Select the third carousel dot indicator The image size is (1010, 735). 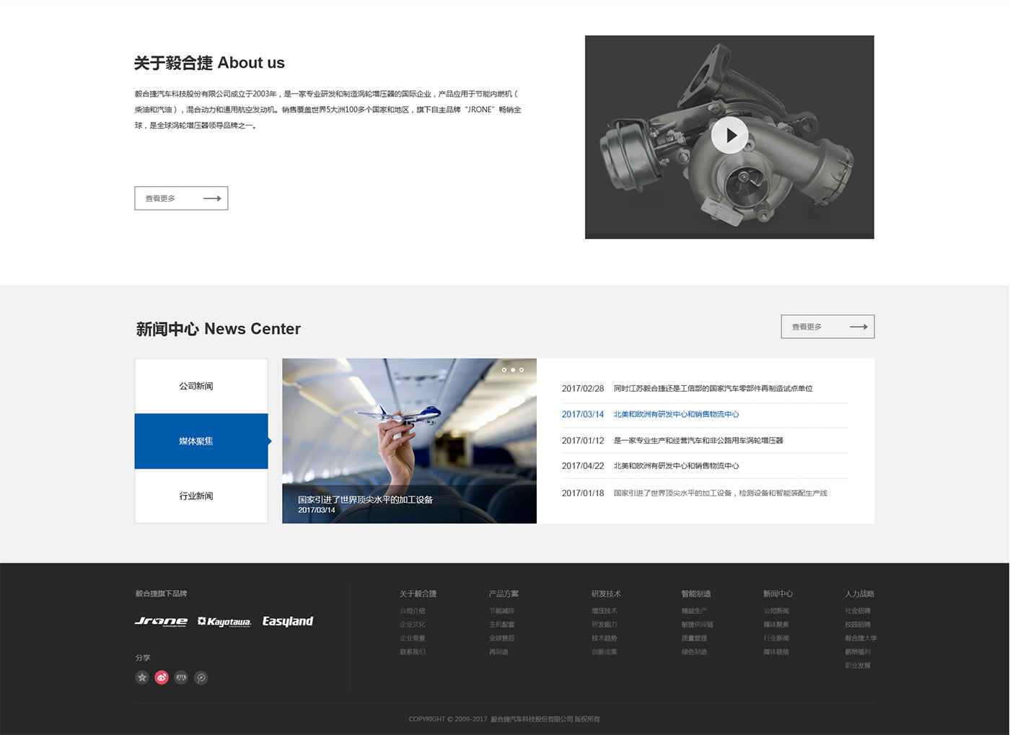[x=522, y=370]
